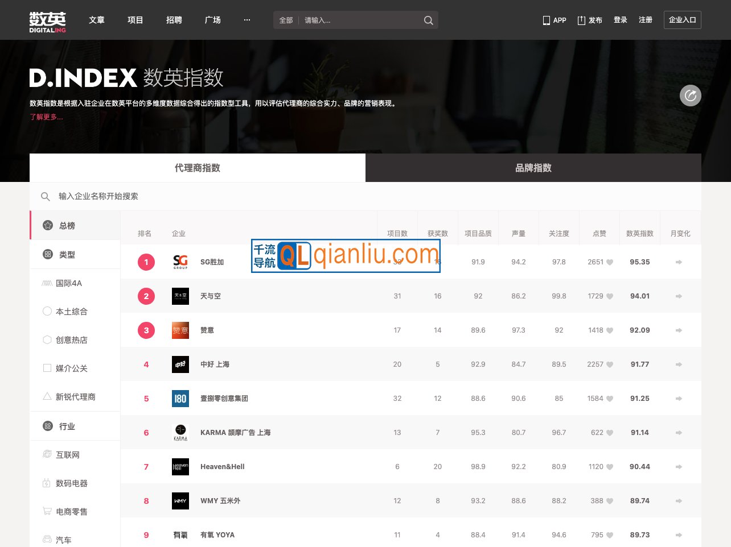Click the search magnifier icon in top bar
The image size is (731, 547).
[428, 20]
